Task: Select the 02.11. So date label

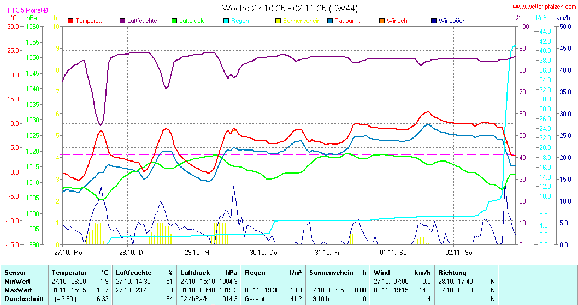Action: coord(459,253)
